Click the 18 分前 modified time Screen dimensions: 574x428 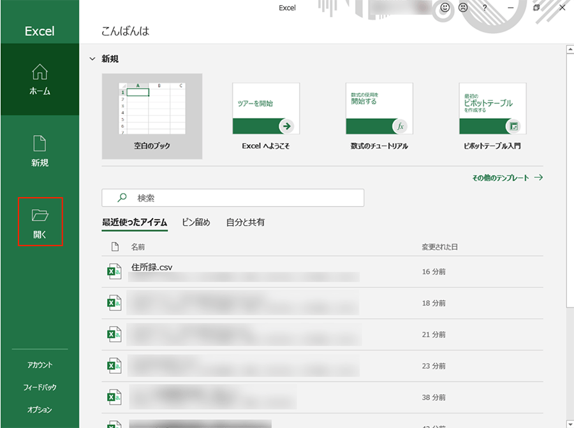434,303
